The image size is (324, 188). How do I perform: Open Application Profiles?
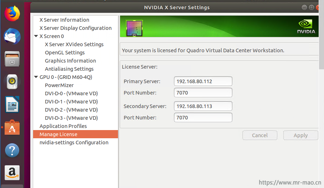[63, 126]
